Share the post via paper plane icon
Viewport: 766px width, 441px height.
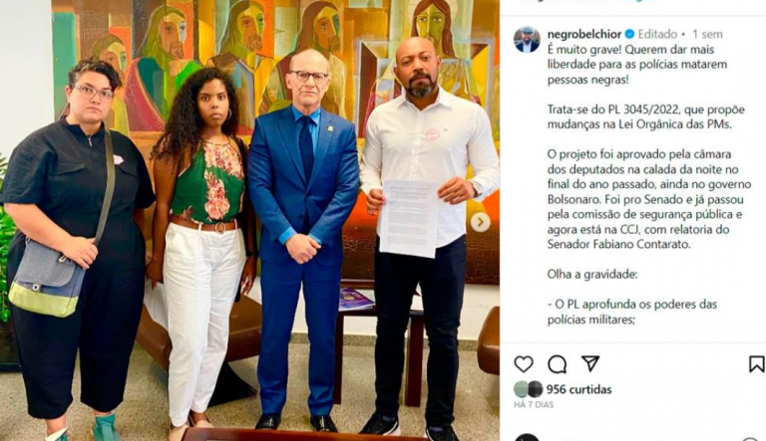coord(590,363)
